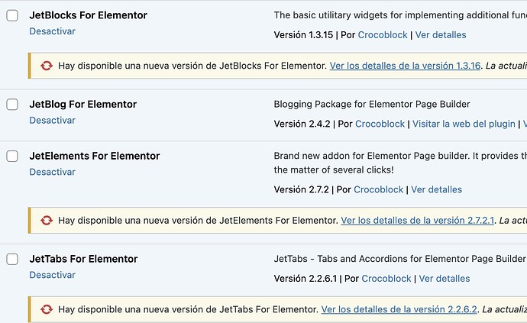Open Ver detalles for JetTabs version 2.2.6.1
Screen dimensions: 527x323
coord(445,279)
